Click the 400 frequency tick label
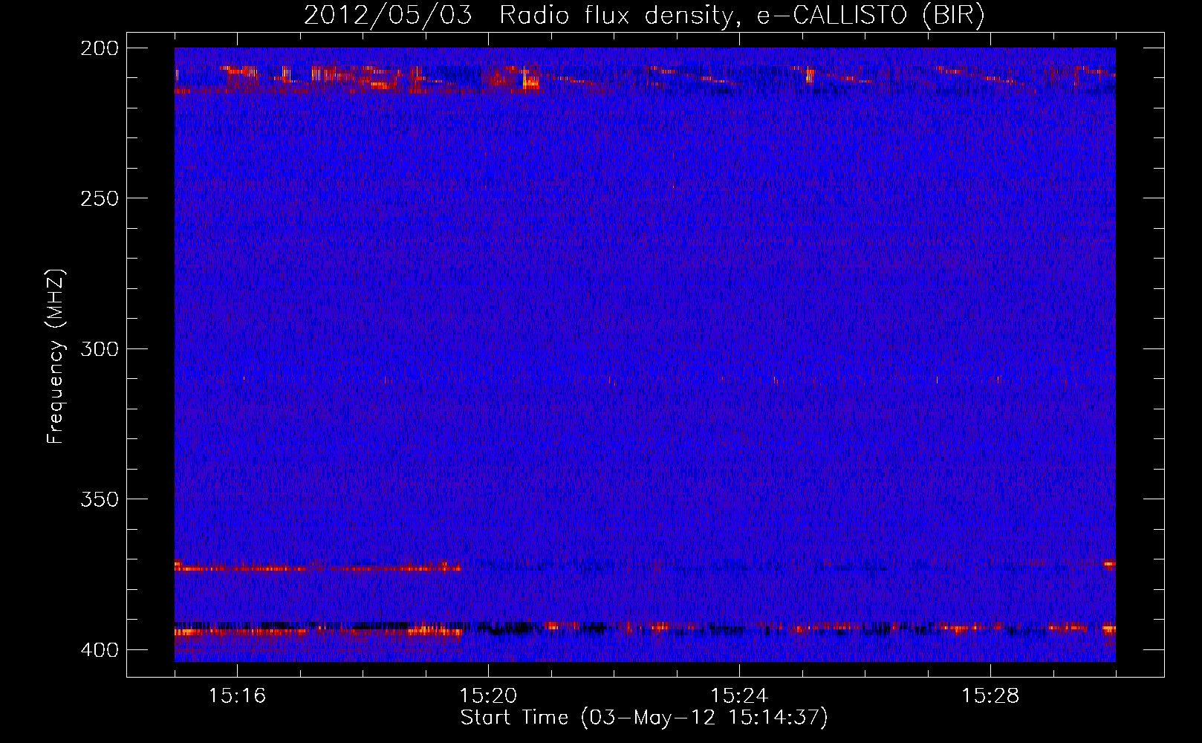The width and height of the screenshot is (1202, 743). point(100,650)
